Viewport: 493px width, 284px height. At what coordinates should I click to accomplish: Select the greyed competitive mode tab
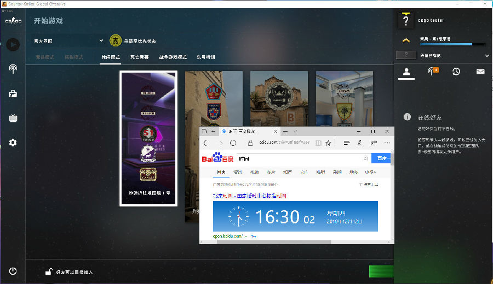(x=45, y=57)
